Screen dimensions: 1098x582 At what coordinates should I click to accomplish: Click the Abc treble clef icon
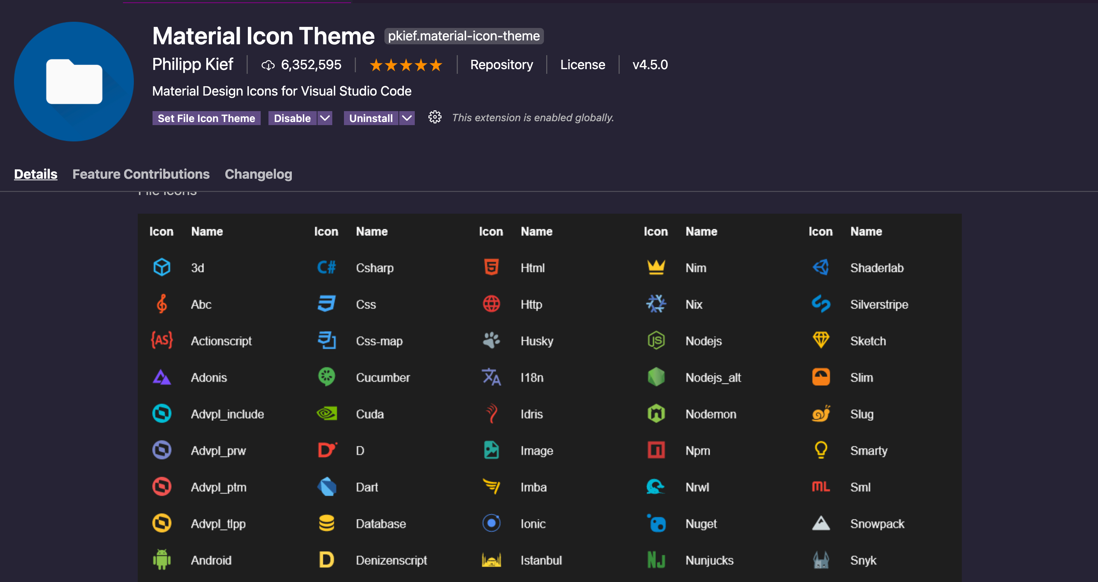click(x=161, y=304)
